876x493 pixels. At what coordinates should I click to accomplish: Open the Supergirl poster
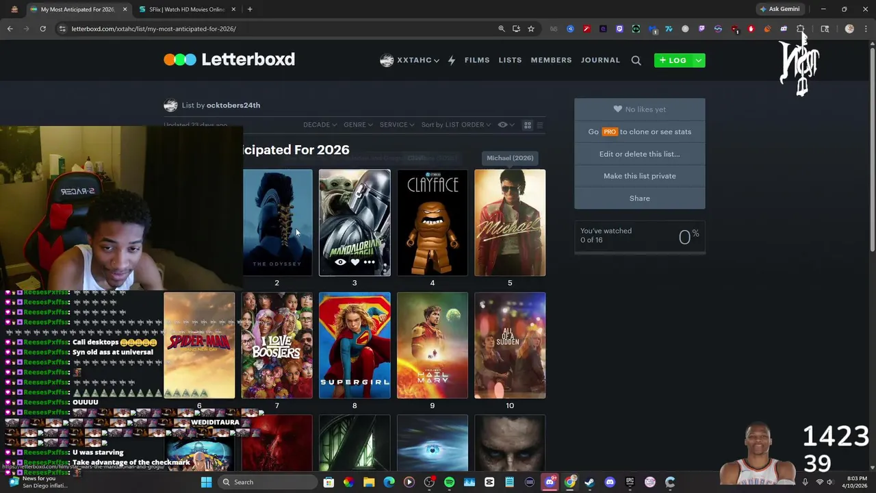(x=355, y=345)
